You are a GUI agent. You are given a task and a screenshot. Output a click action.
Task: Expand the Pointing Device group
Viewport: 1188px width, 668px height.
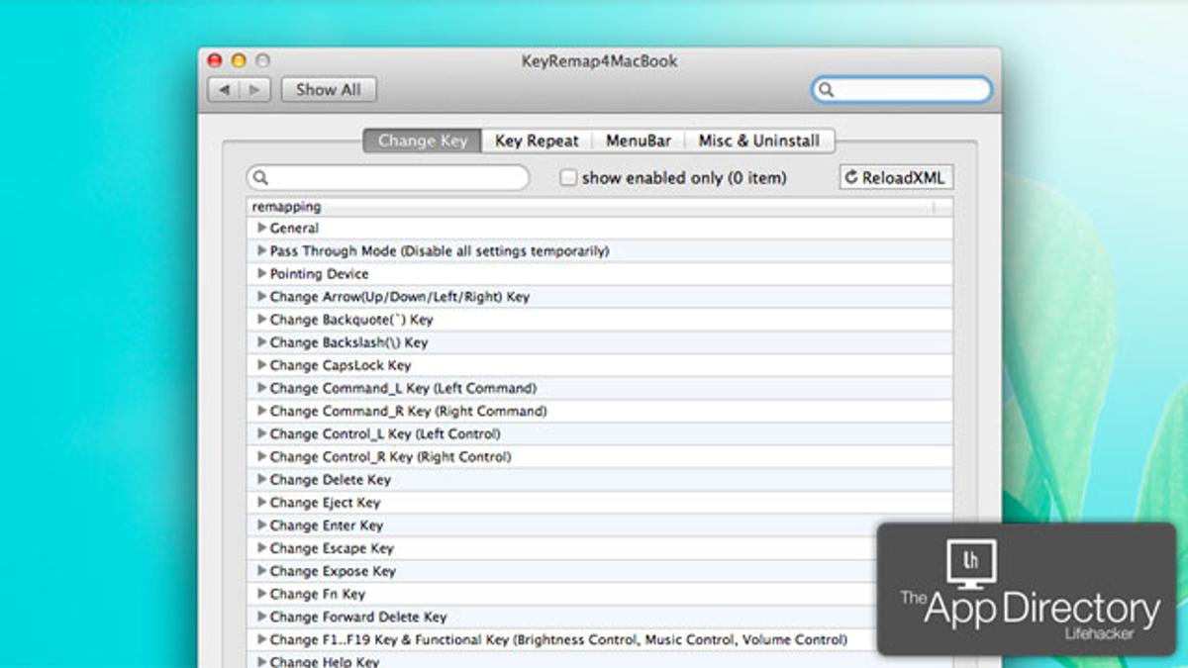click(x=261, y=274)
